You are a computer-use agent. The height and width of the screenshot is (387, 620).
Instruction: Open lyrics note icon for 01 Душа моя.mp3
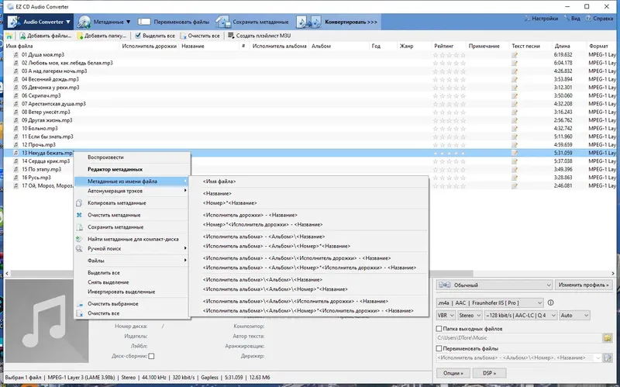[514, 55]
